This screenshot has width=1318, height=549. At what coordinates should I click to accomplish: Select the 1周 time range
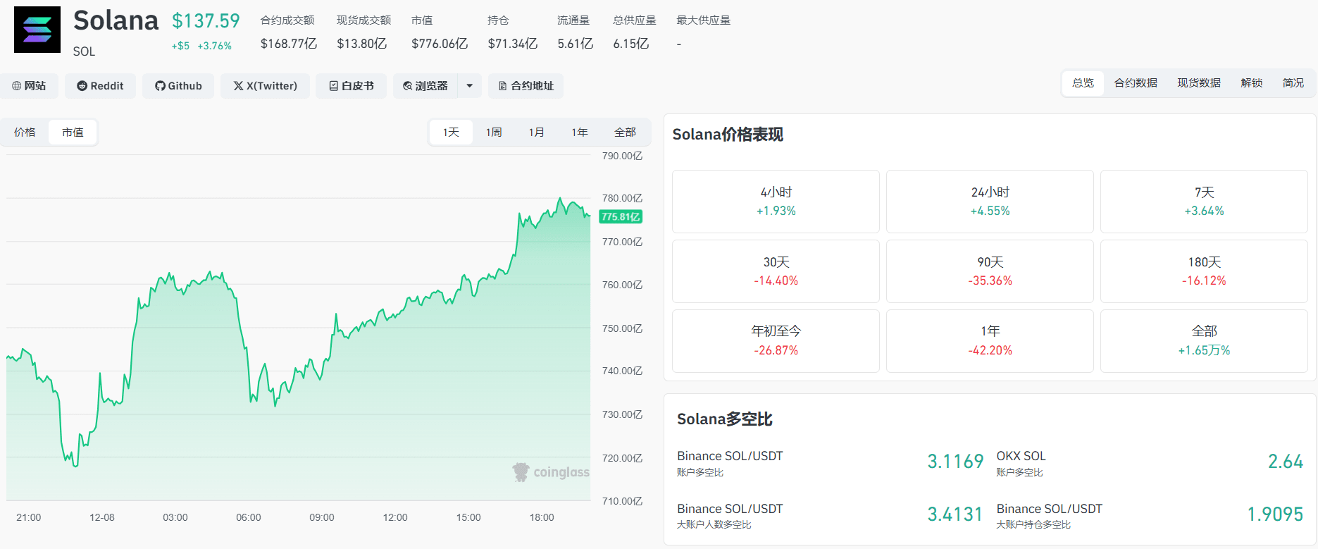point(494,132)
